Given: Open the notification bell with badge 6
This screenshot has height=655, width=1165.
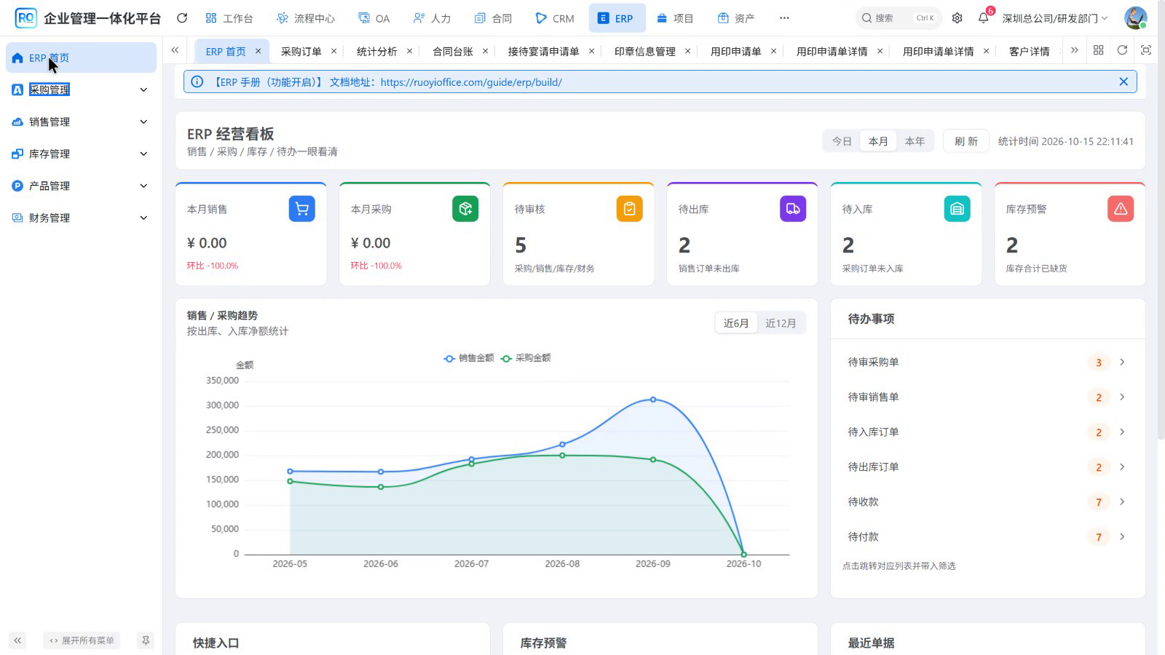Looking at the screenshot, I should tap(984, 18).
